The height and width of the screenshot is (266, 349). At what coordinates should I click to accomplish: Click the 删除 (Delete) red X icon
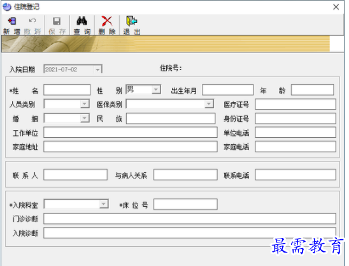pos(107,21)
